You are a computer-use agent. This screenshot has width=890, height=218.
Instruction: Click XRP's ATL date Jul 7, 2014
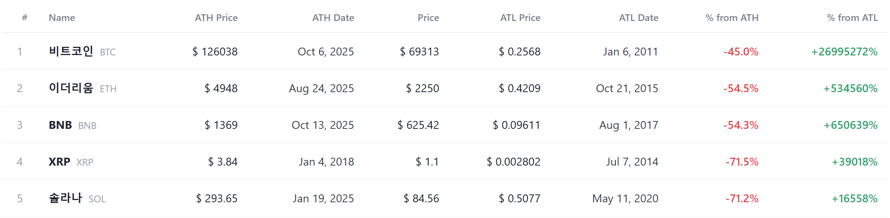click(x=632, y=161)
